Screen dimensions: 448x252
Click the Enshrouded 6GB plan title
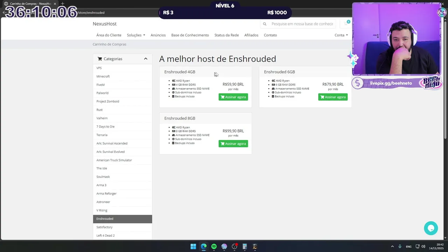(x=279, y=72)
